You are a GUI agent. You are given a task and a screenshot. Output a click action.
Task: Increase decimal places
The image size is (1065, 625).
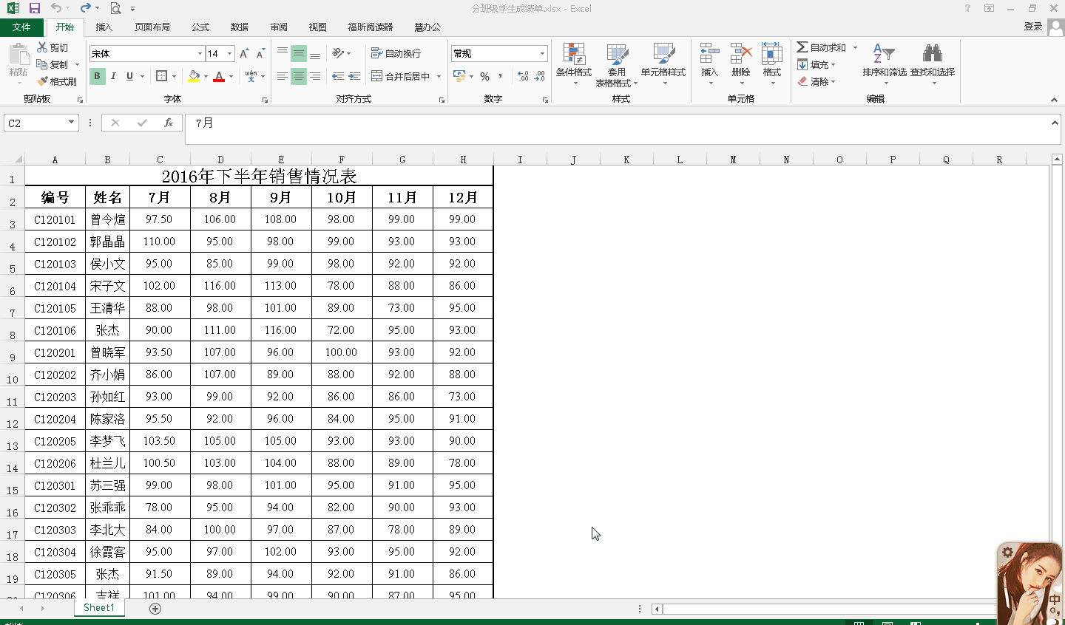pyautogui.click(x=523, y=76)
